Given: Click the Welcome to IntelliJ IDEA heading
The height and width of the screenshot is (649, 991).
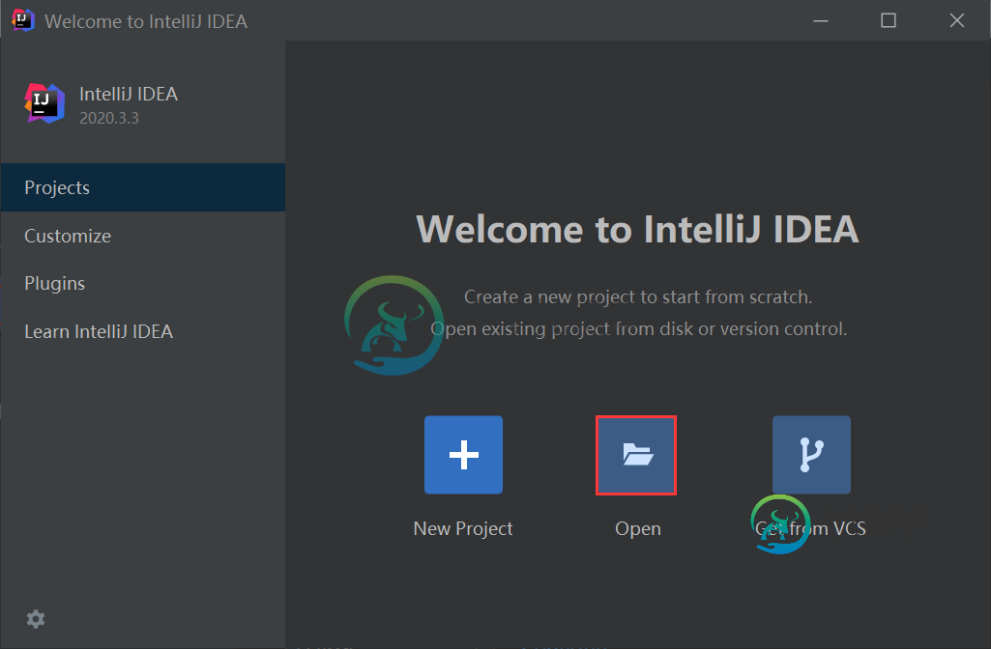Looking at the screenshot, I should coord(638,229).
